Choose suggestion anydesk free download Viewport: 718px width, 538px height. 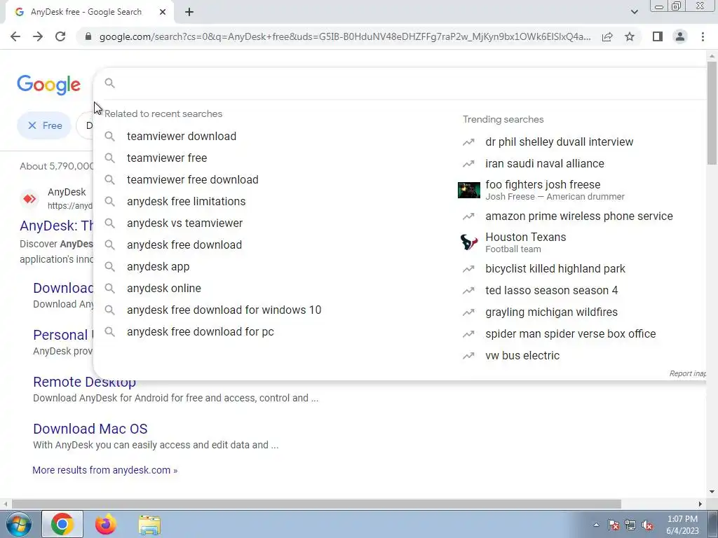click(x=184, y=244)
